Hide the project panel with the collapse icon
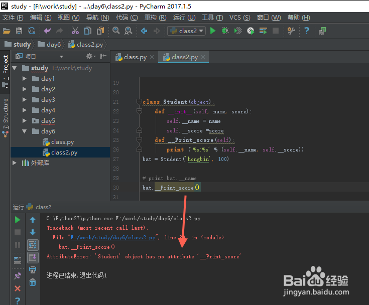Image resolution: width=369 pixels, height=305 pixels. 103,57
